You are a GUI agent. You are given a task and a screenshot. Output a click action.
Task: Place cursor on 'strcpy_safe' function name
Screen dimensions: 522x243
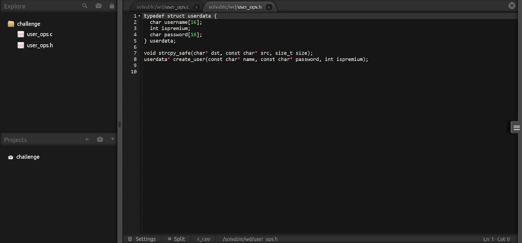click(x=174, y=53)
